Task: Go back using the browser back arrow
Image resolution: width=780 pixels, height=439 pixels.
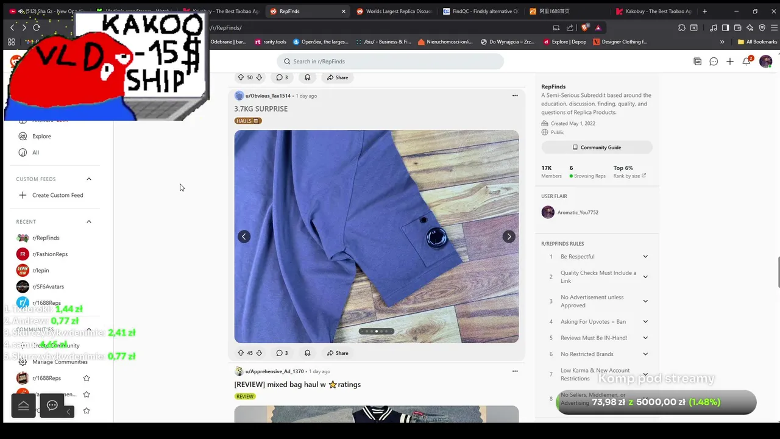Action: click(12, 27)
